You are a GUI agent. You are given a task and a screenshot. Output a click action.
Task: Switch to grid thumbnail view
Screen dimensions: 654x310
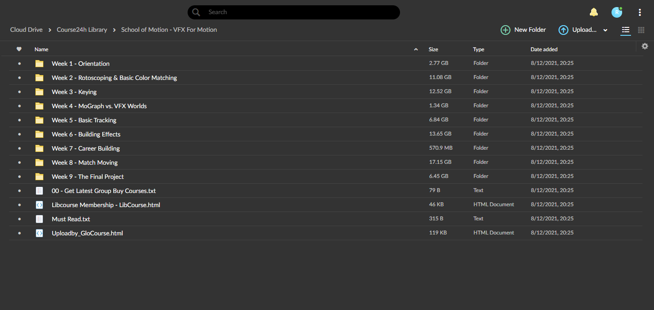coord(641,30)
